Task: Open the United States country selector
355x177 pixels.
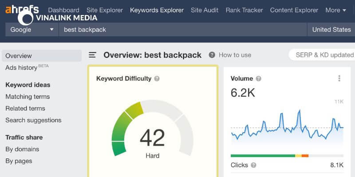Action: point(331,30)
